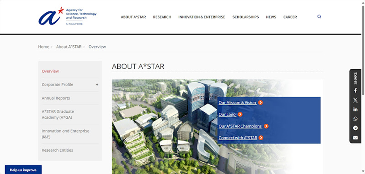Screen dimensions: 365x174
Task: Share page on X (Twitter)
Action: [x=355, y=100]
